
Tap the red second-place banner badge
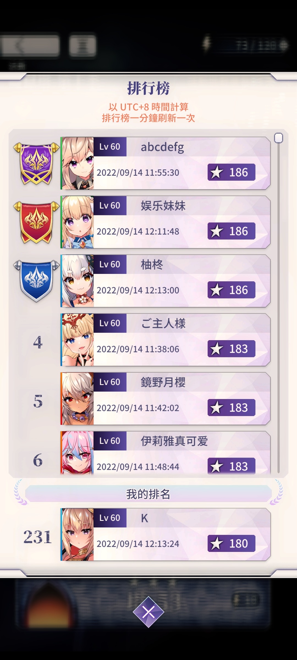click(x=36, y=222)
